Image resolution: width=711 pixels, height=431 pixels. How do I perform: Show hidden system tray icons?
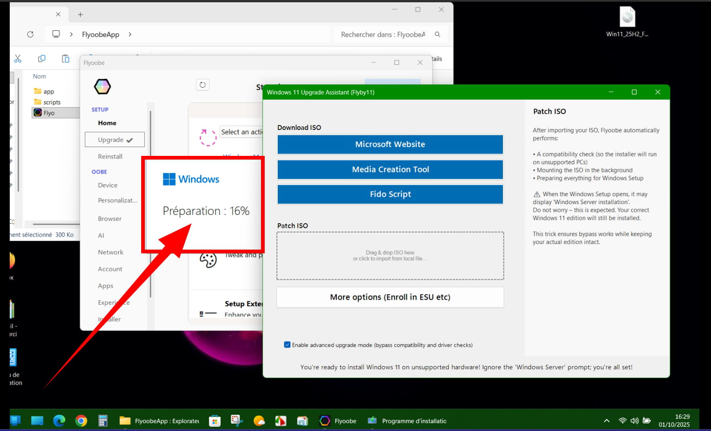tap(607, 421)
